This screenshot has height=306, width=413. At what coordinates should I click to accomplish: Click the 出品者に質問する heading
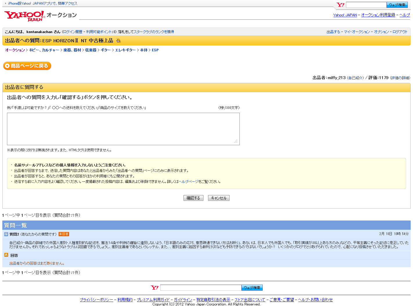tap(24, 87)
